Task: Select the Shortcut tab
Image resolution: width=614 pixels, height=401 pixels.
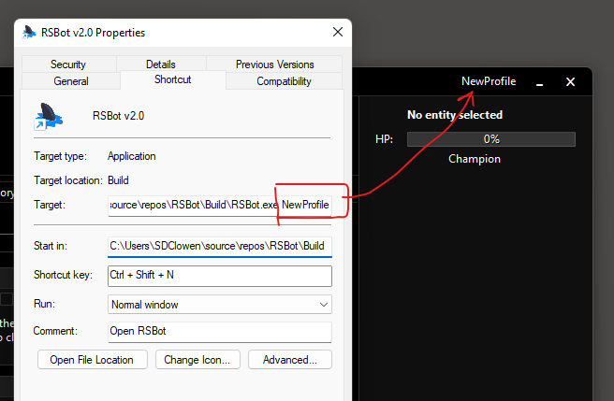Action: [x=172, y=79]
